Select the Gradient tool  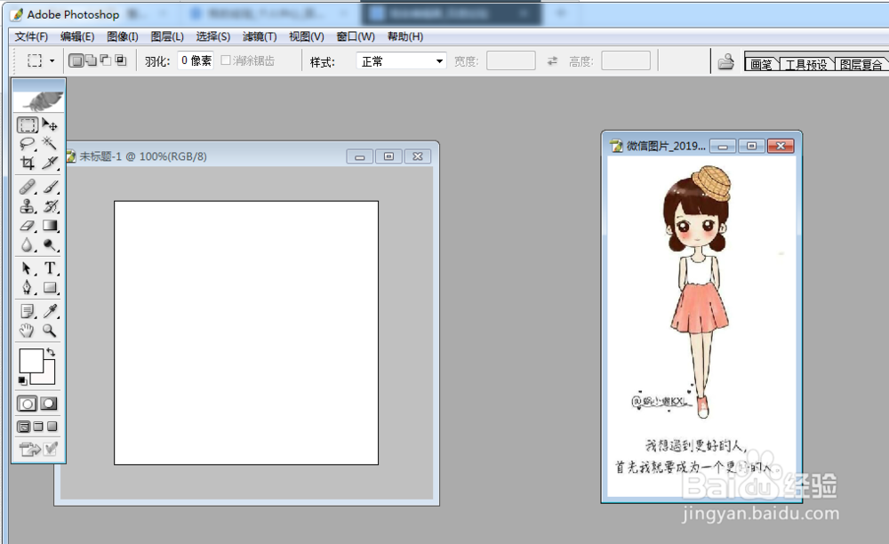(50, 226)
